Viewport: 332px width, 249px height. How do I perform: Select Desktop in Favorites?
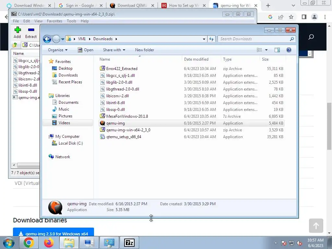65,68
